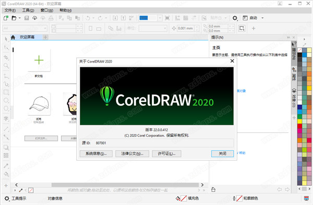Open file using folder toolbar icon

click(x=14, y=18)
